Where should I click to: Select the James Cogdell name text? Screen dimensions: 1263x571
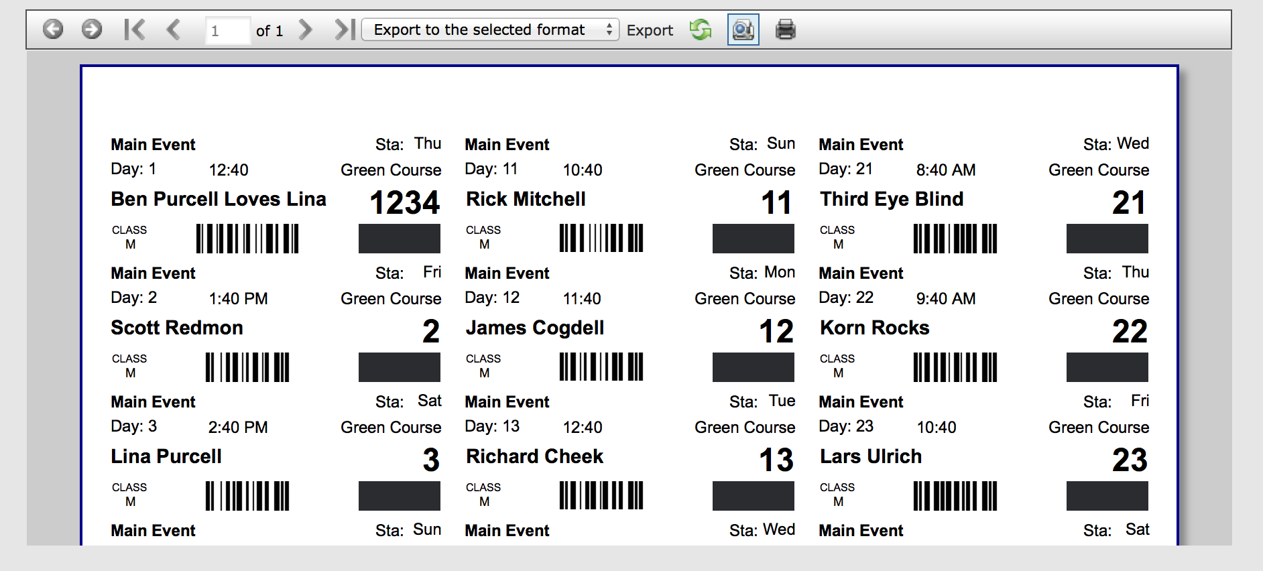(x=535, y=328)
